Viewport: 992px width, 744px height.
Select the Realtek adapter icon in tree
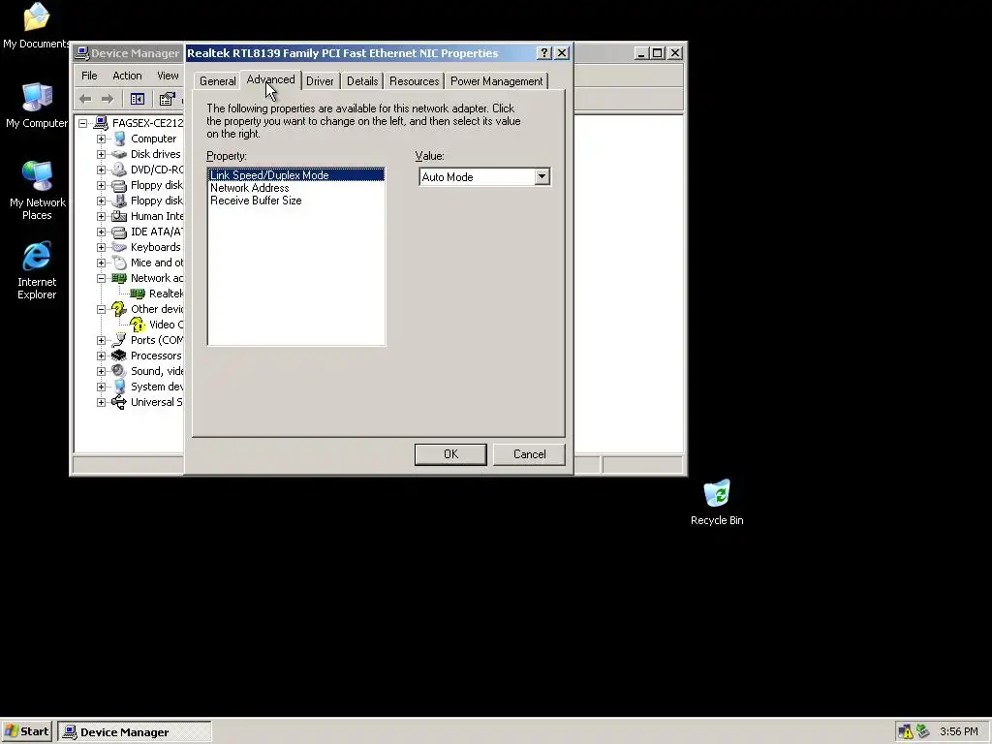tap(138, 294)
